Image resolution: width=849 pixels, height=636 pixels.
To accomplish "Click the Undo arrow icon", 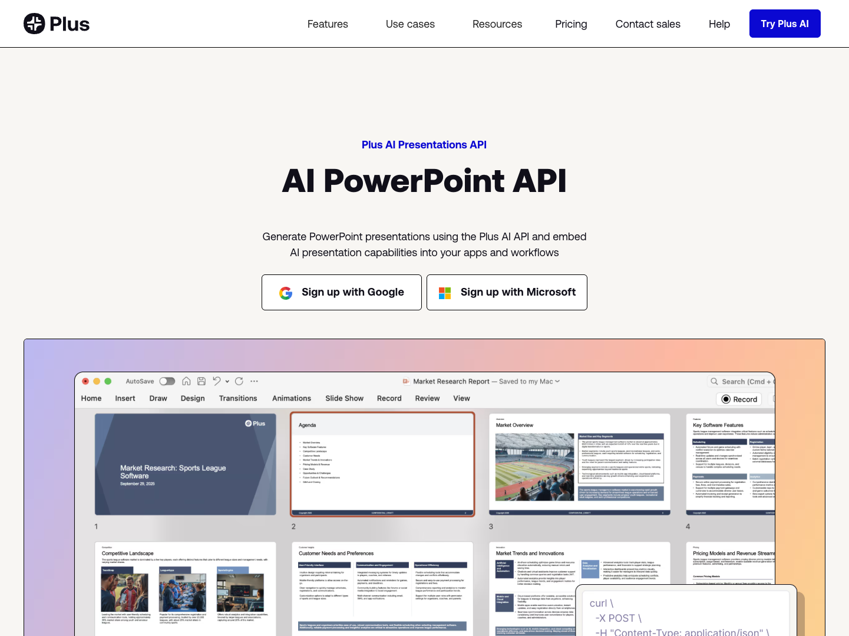I will point(216,381).
